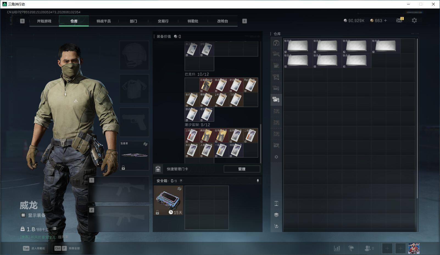Viewport: 440px width, 255px height.
Task: Open the settings gear in top bar
Action: click(414, 20)
